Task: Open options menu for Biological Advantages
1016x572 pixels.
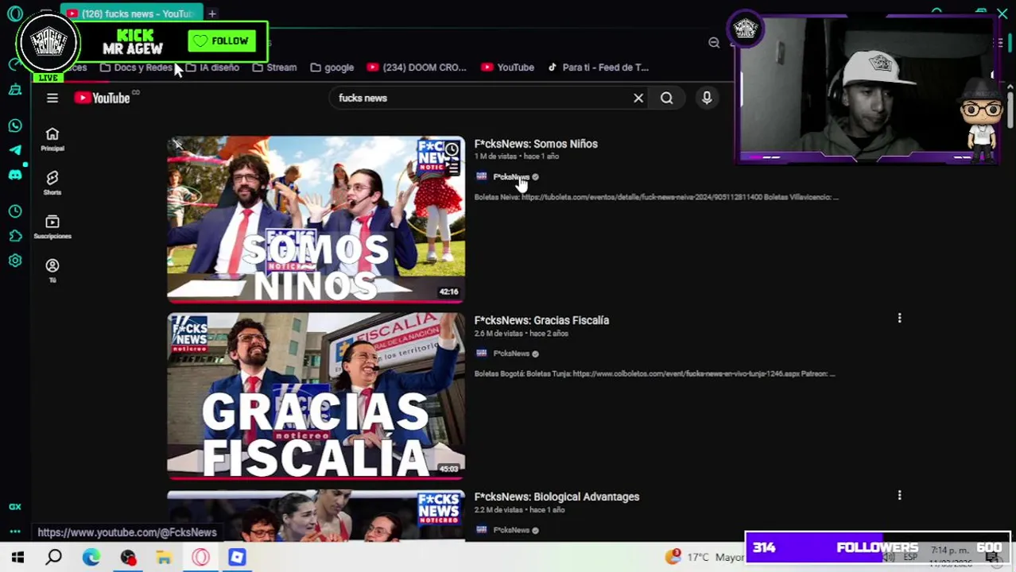Action: [x=899, y=495]
